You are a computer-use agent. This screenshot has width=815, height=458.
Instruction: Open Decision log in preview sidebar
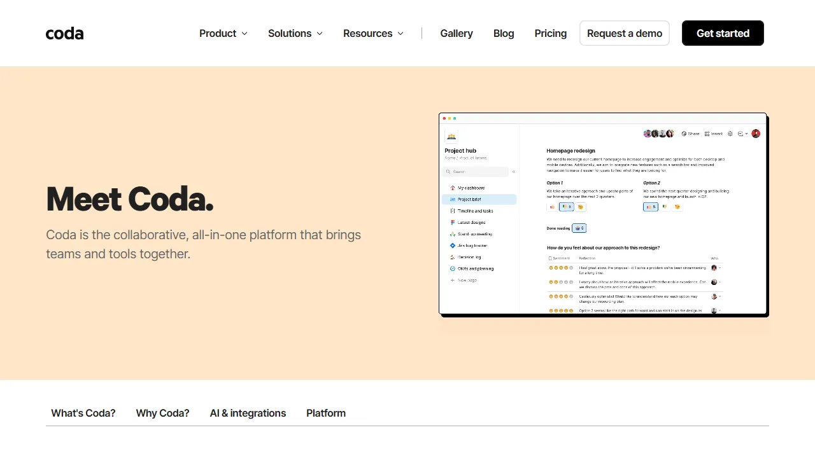(465, 257)
